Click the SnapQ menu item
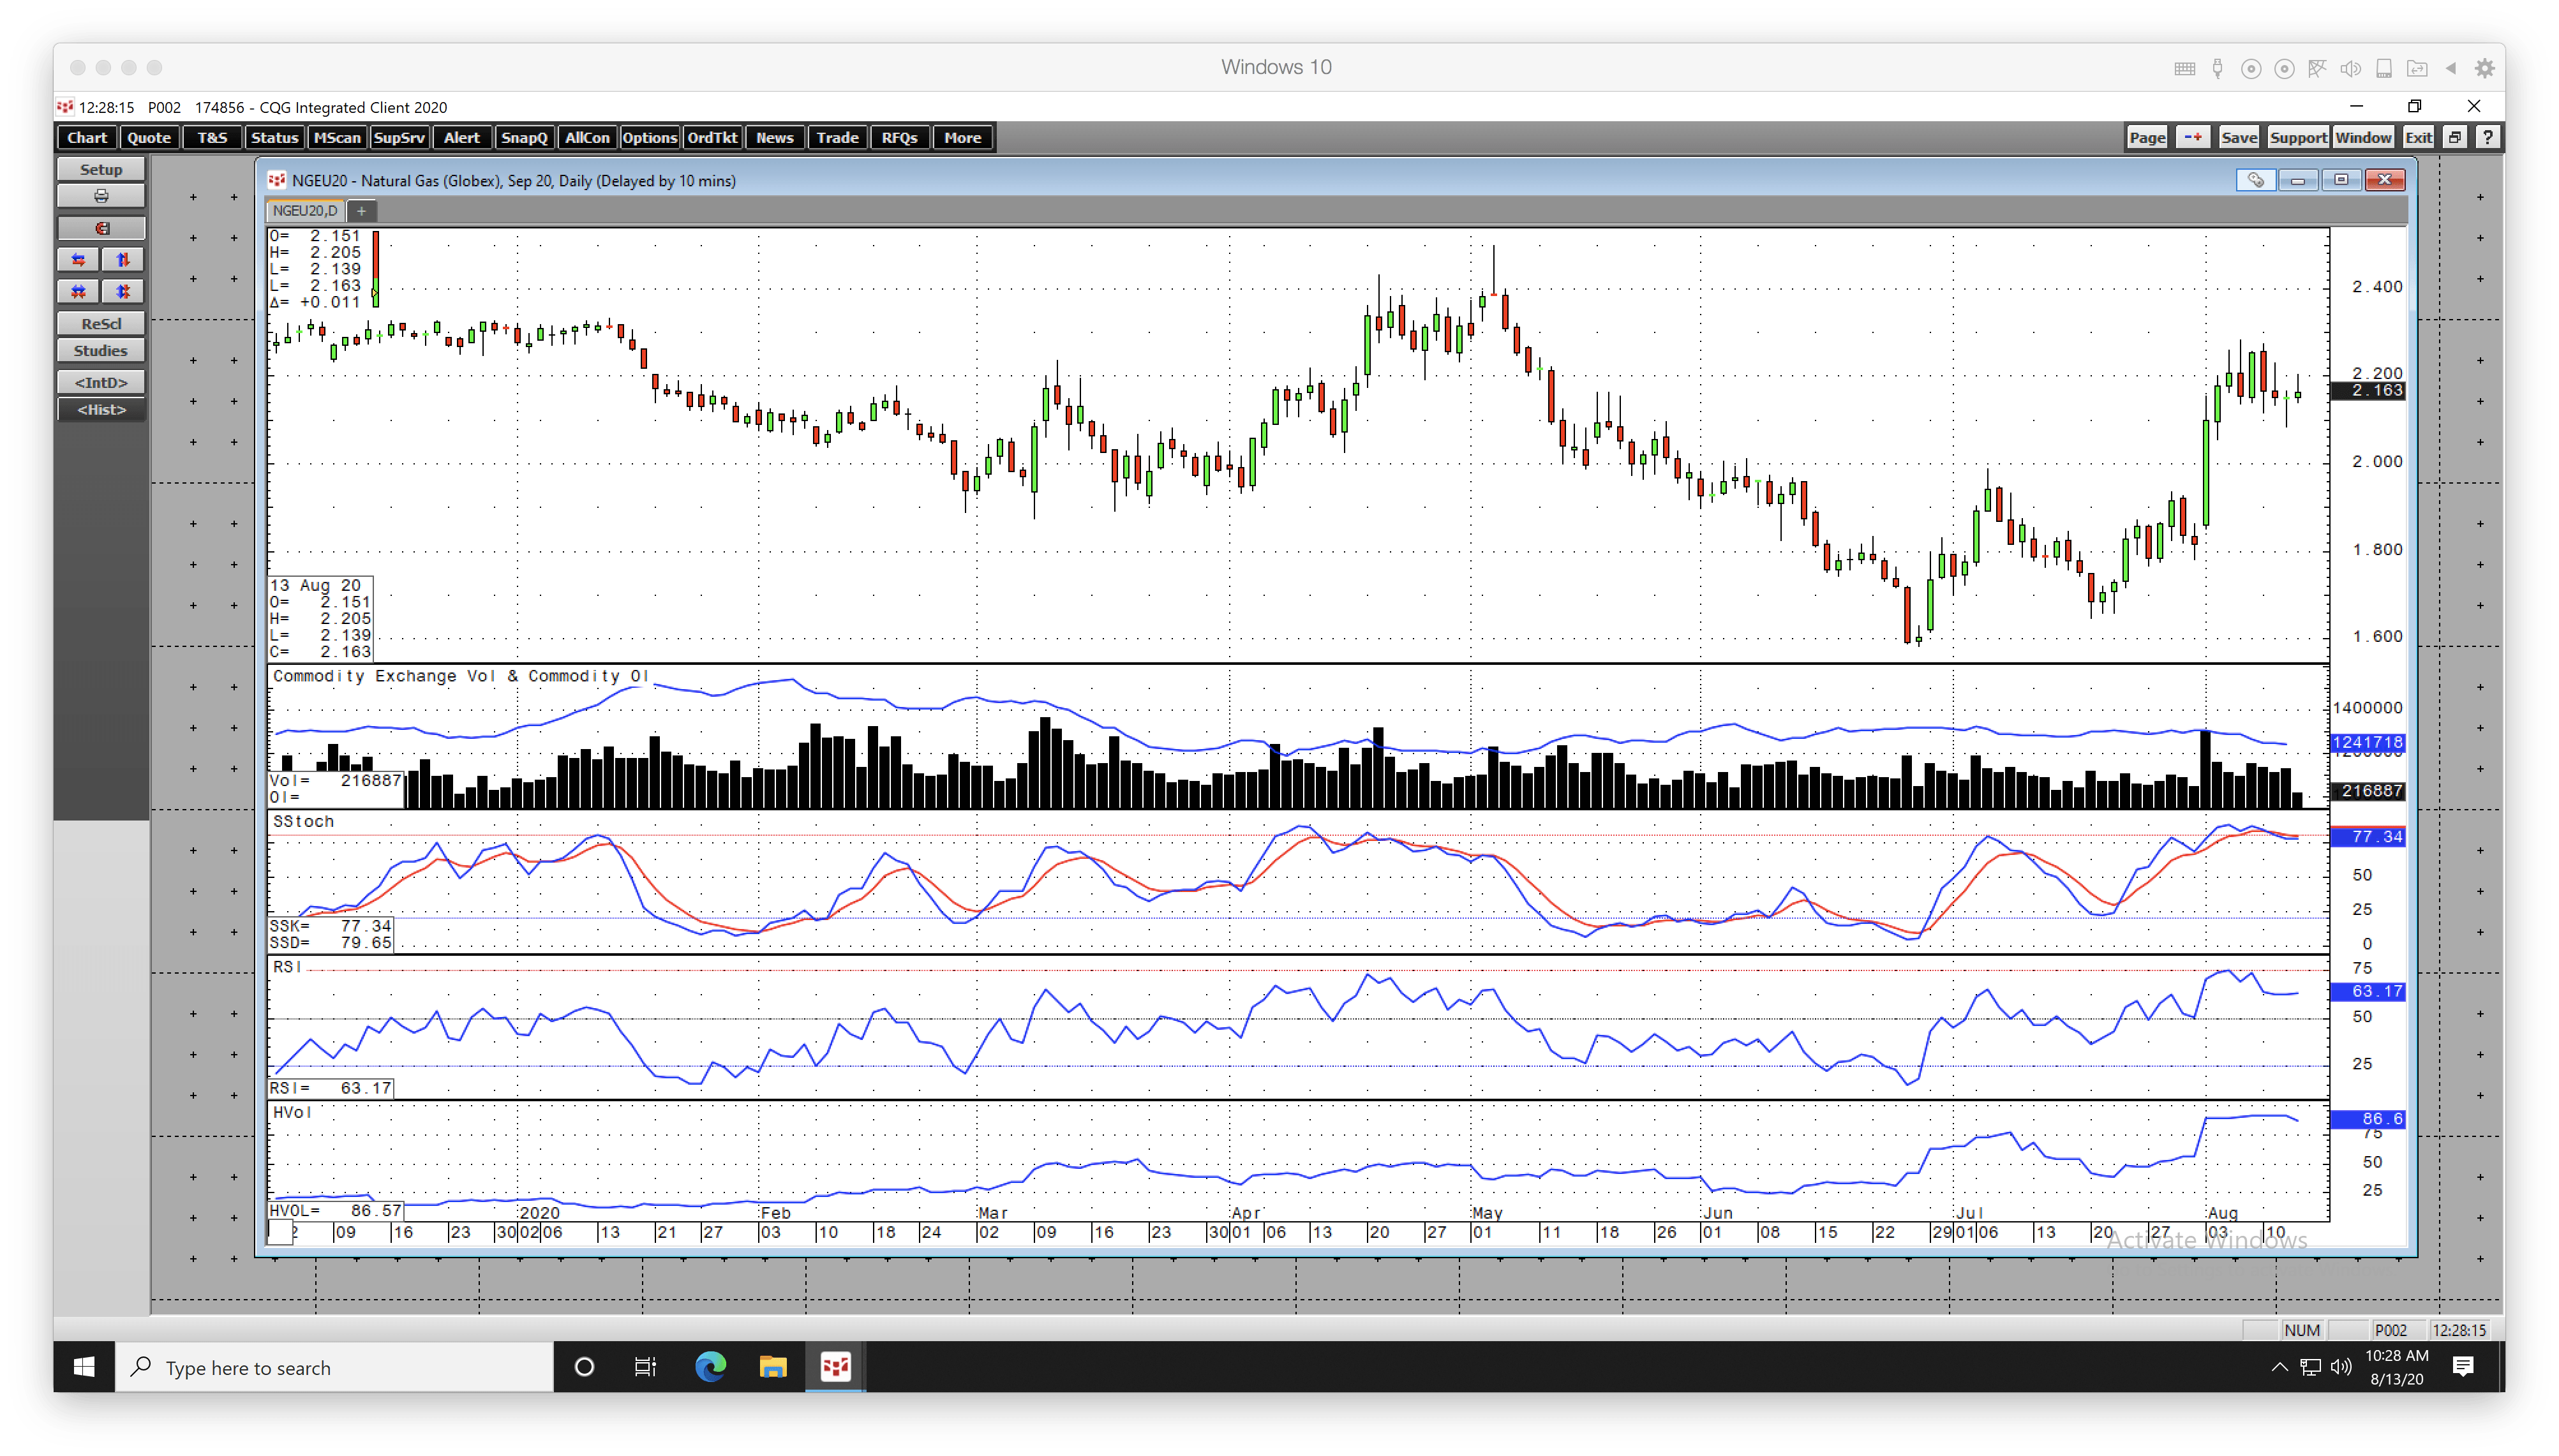This screenshot has height=1456, width=2559. (524, 138)
